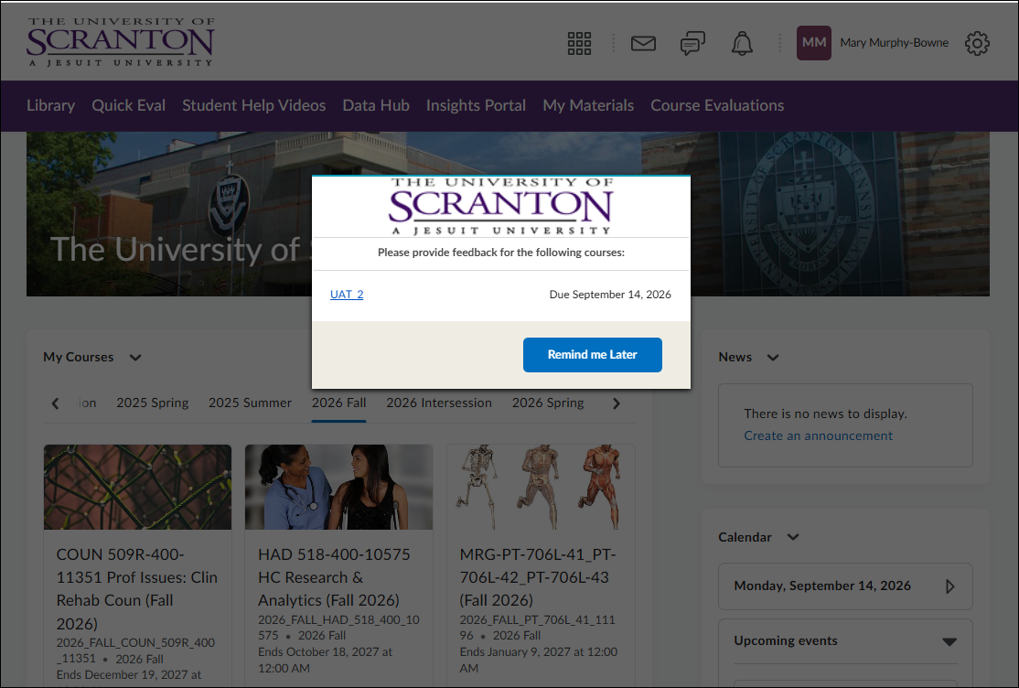Open Insights Portal in the navbar
The height and width of the screenshot is (688, 1019).
pos(476,105)
